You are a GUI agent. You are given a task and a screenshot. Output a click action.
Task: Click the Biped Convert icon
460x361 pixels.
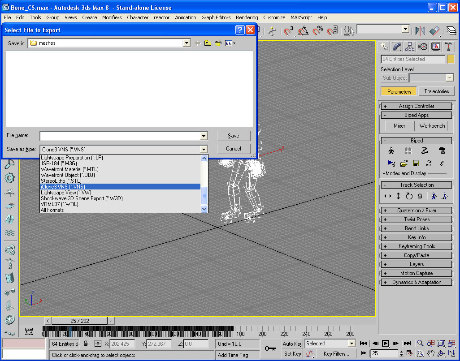coord(429,163)
